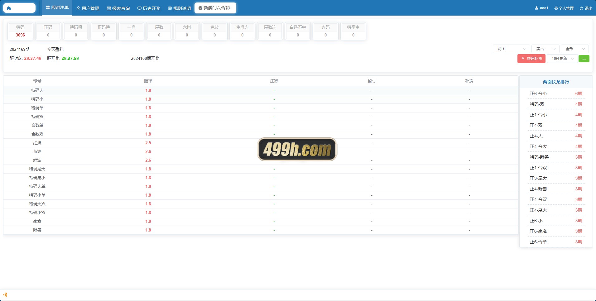Click the 2024169期 period label
This screenshot has width=596, height=301.
coord(19,49)
